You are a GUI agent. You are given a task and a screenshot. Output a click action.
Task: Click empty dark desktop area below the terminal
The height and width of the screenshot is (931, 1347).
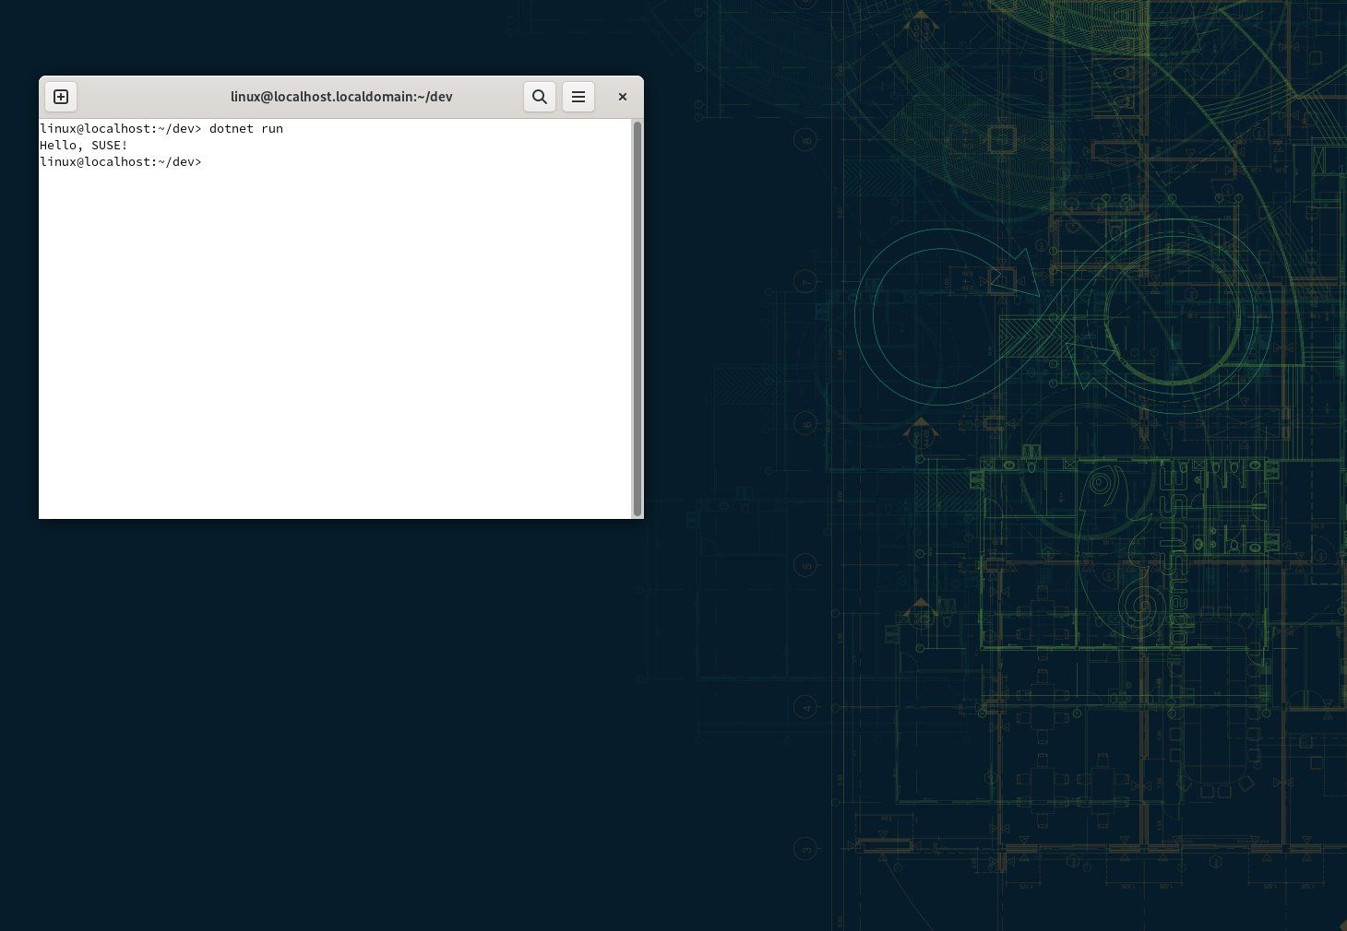[323, 719]
